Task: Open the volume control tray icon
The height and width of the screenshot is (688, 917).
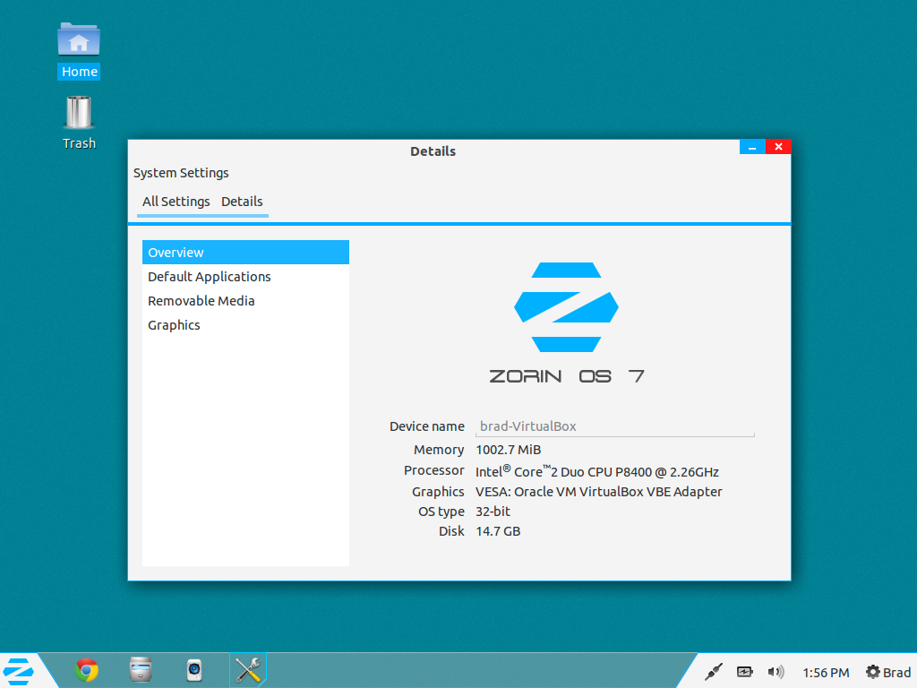Action: [776, 672]
